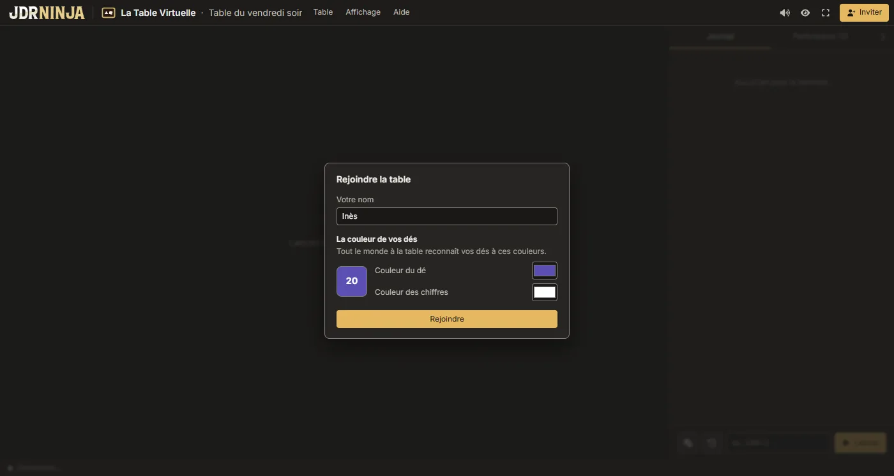Click the table card icon beside La Table Virtuelle
This screenshot has width=894, height=476.
tap(109, 13)
